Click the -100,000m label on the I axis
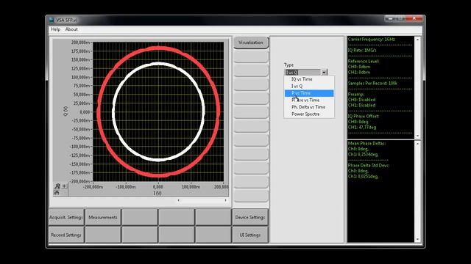Viewport: 471px width, 264px height. [126, 187]
